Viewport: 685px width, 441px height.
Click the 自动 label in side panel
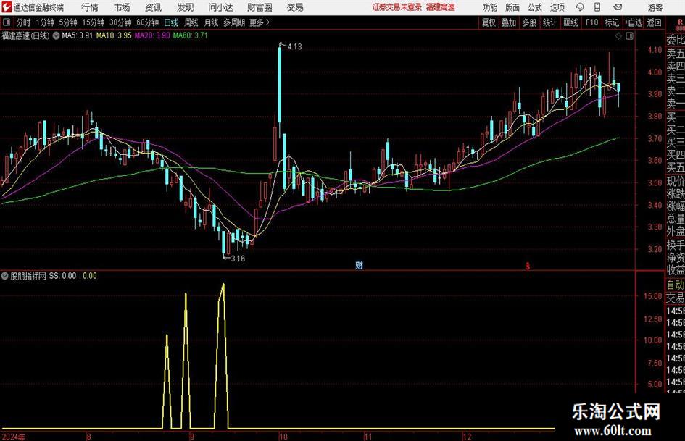click(676, 285)
